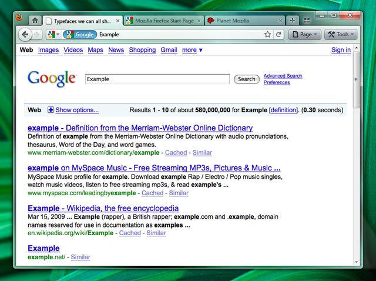The width and height of the screenshot is (376, 281).
Task: Open Merriam-Webster Online Dictionary result
Action: 140,128
